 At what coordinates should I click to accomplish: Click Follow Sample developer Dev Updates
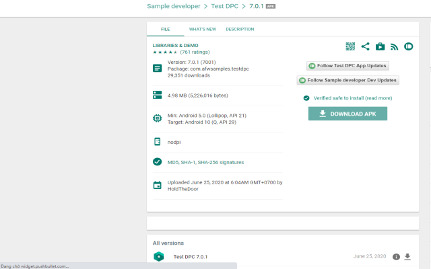pos(348,80)
